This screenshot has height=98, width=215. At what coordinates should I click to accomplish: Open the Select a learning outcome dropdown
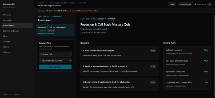(x=55, y=61)
